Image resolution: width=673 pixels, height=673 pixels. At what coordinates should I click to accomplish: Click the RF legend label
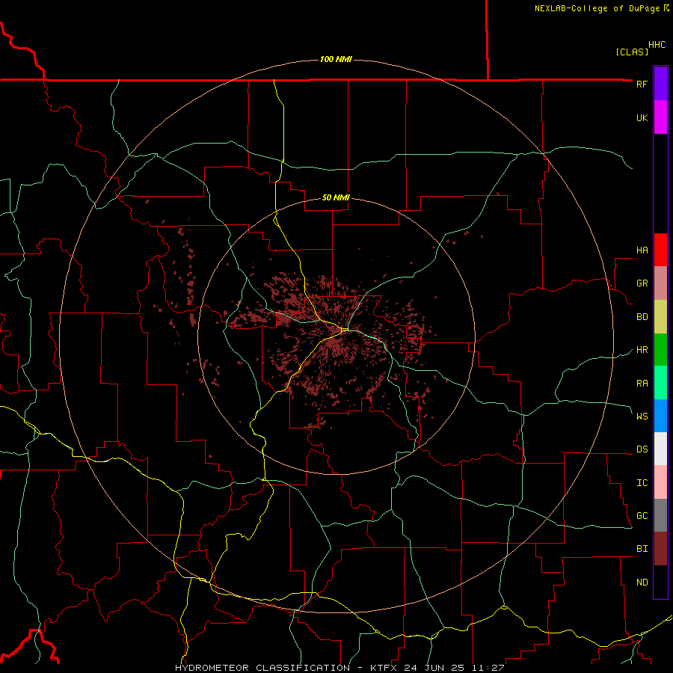tap(642, 84)
